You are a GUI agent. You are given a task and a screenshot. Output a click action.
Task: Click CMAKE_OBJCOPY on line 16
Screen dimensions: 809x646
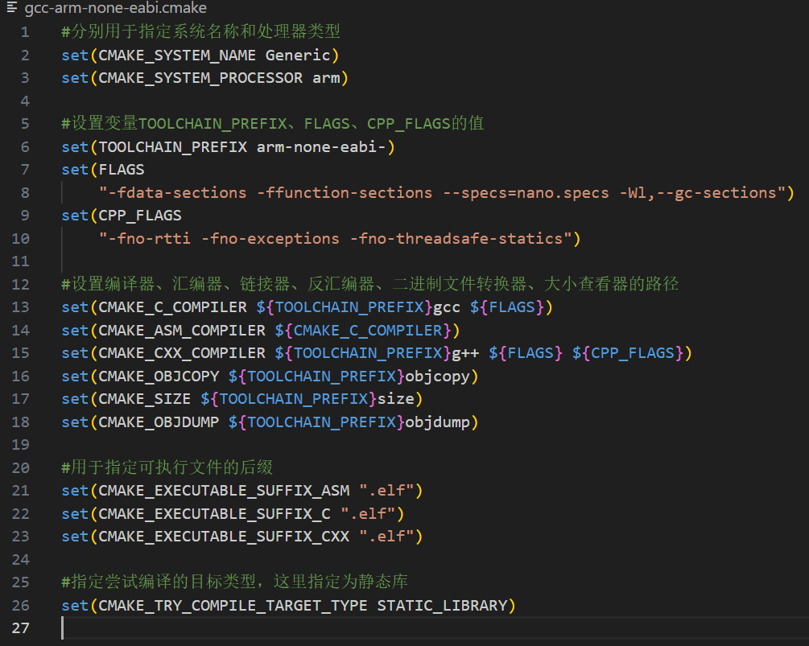pyautogui.click(x=159, y=376)
